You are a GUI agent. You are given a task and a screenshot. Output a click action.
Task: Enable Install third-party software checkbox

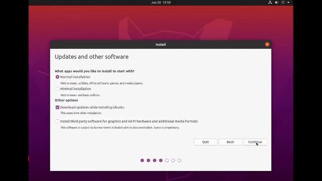(57, 121)
